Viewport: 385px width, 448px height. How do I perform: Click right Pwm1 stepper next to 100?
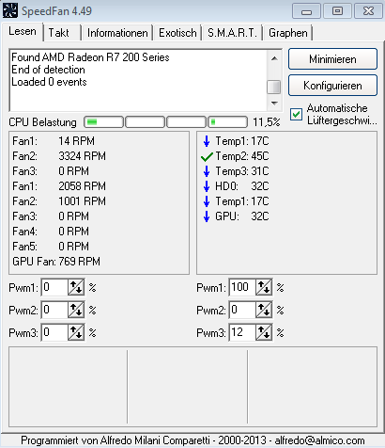coord(264,287)
